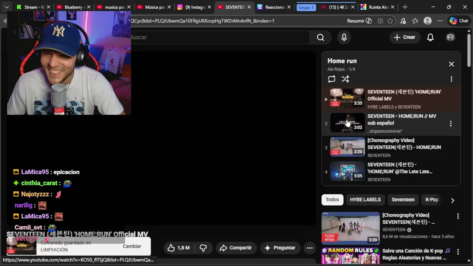Click ahgasexuniverse channel name
Viewport: 473px width, 266px height.
coord(385,131)
